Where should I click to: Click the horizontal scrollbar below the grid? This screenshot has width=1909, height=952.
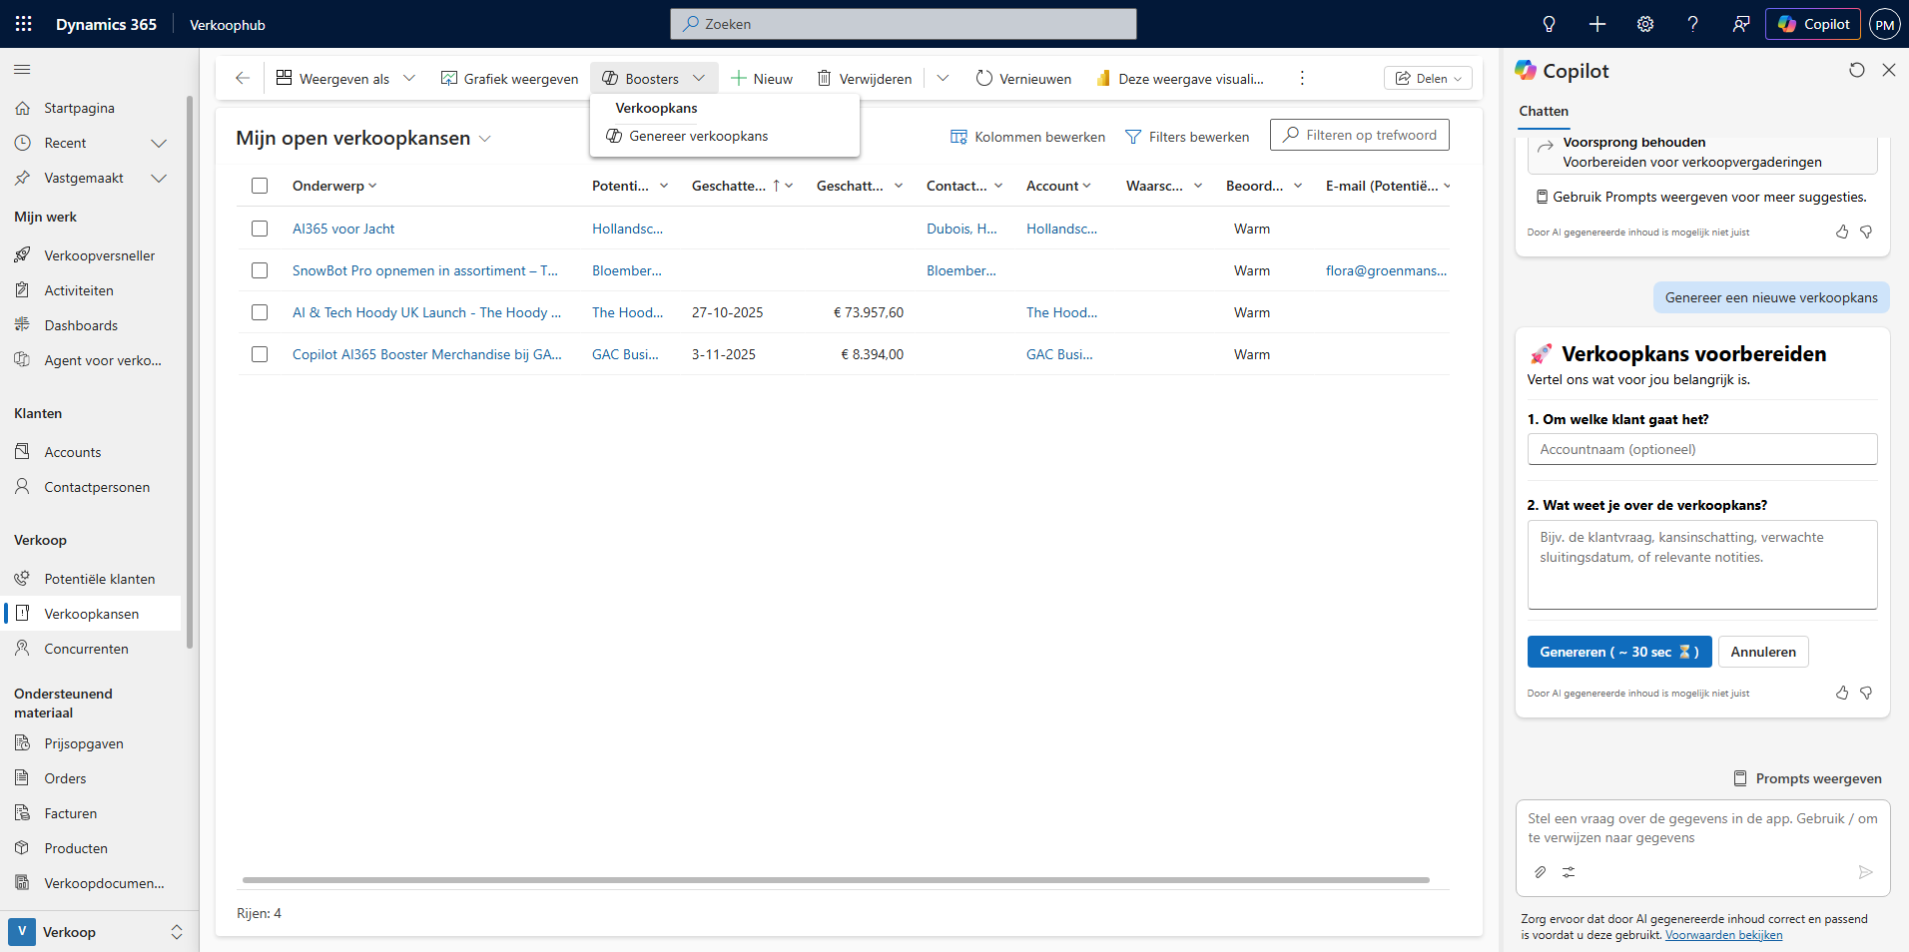(835, 880)
